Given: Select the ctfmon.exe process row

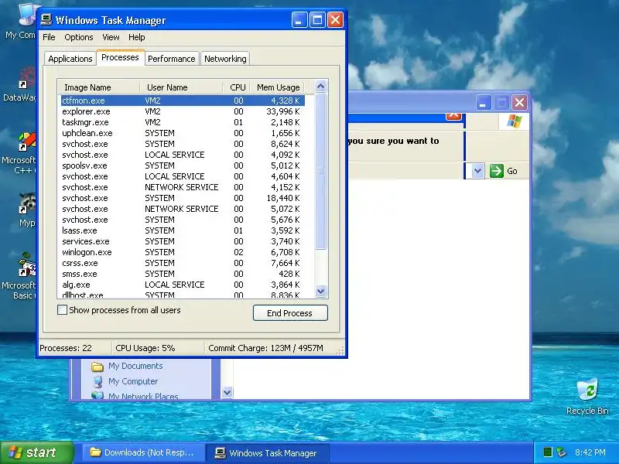Looking at the screenshot, I should (x=183, y=101).
